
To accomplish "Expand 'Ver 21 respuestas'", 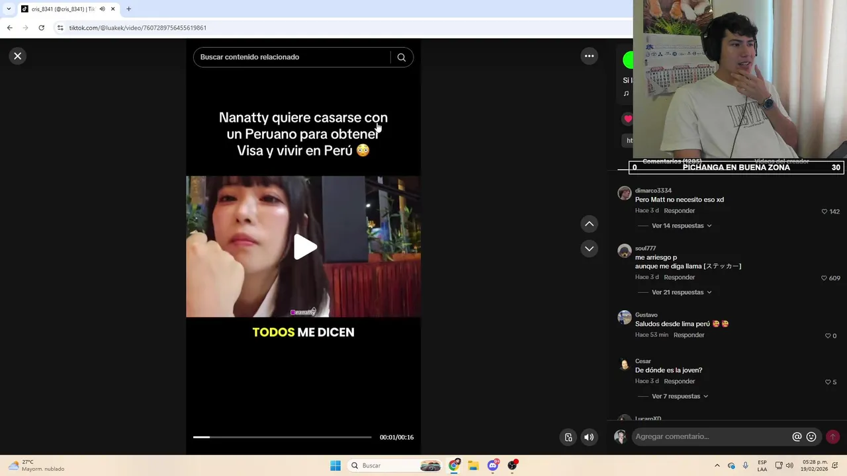I will (x=682, y=292).
